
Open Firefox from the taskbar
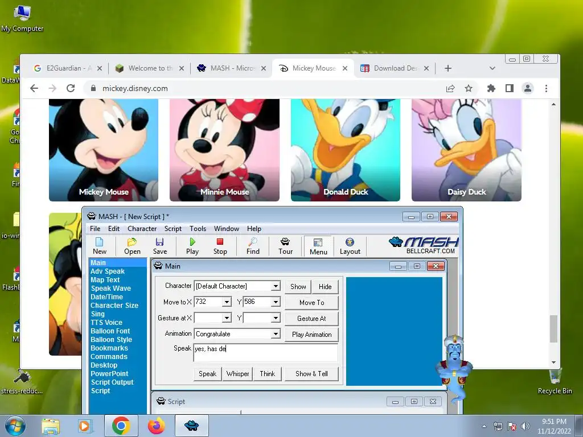pos(156,426)
